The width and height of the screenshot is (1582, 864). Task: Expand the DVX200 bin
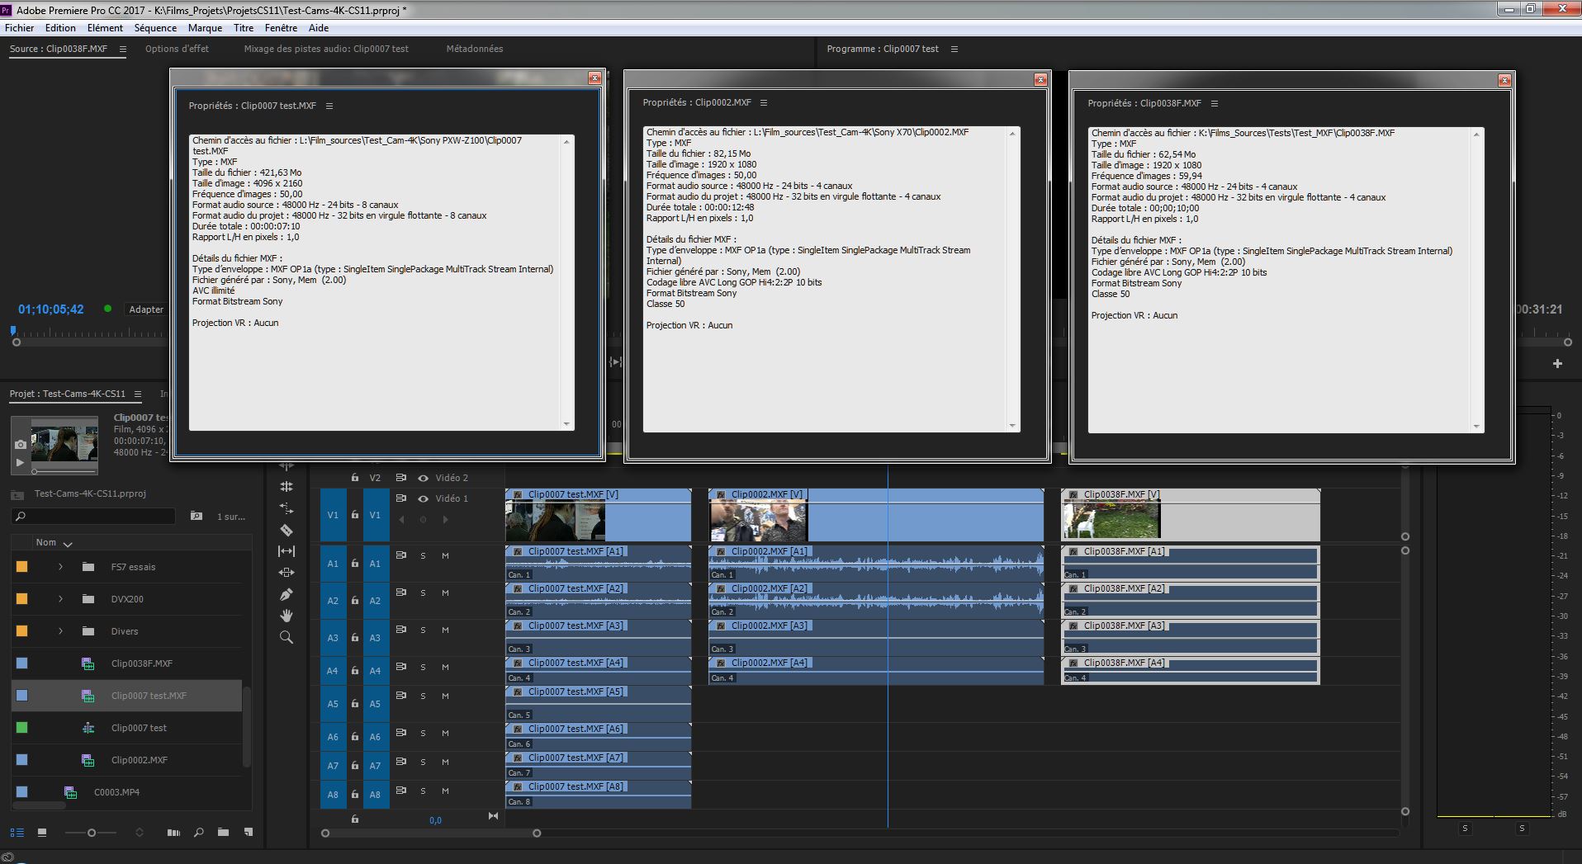click(x=60, y=599)
